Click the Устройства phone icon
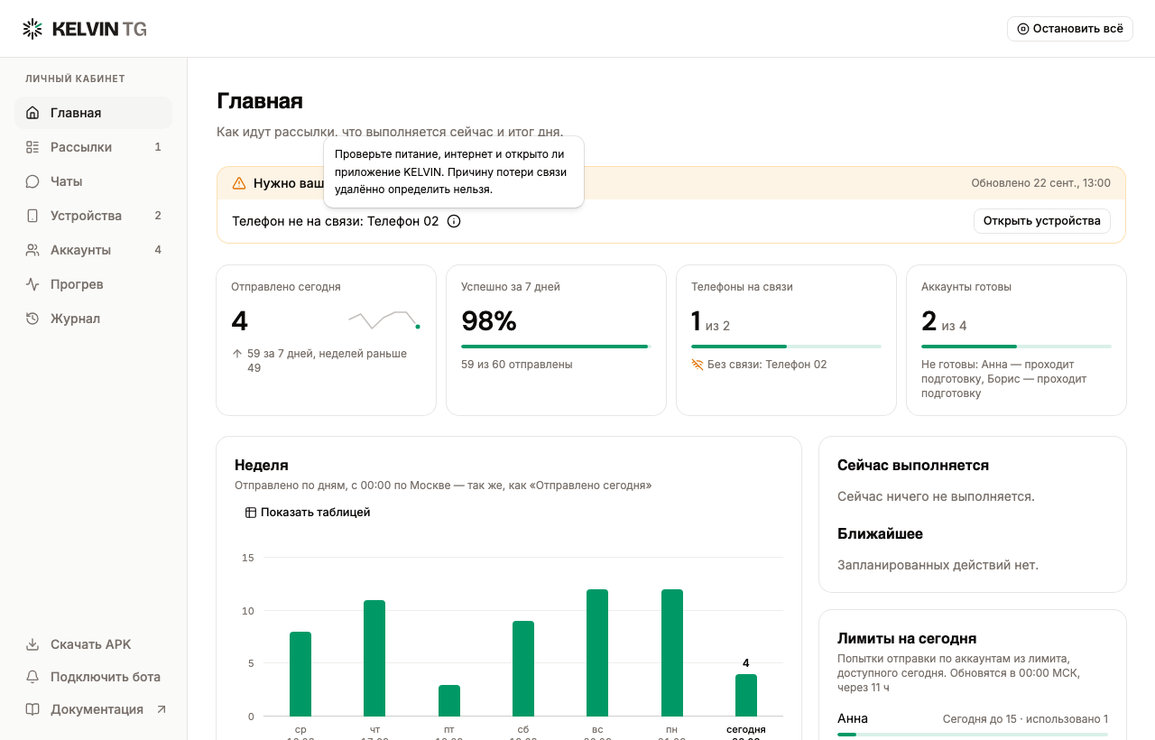Screen dimensions: 1155x740 [32, 216]
